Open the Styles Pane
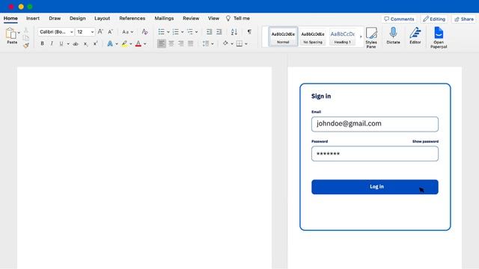 pyautogui.click(x=371, y=37)
